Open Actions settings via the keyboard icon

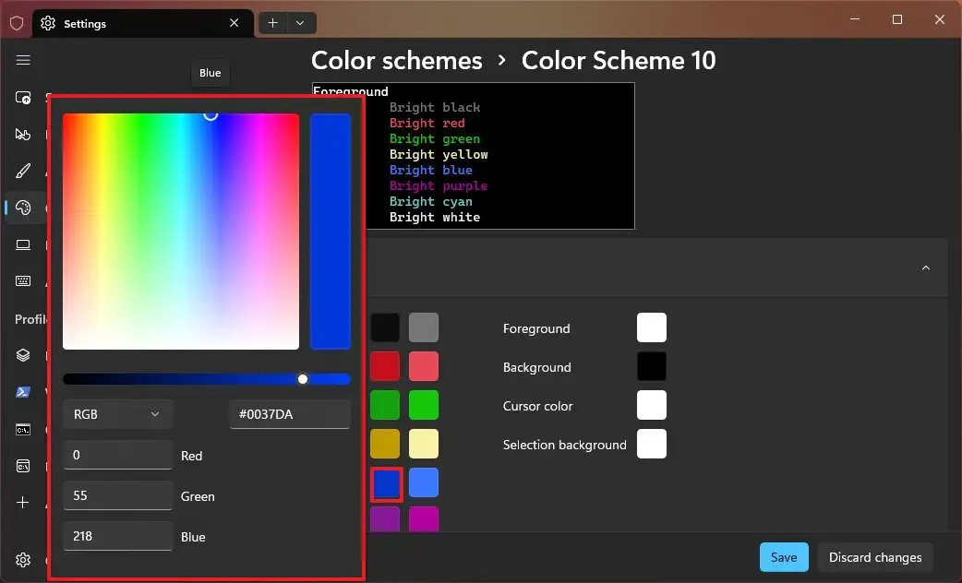(23, 281)
